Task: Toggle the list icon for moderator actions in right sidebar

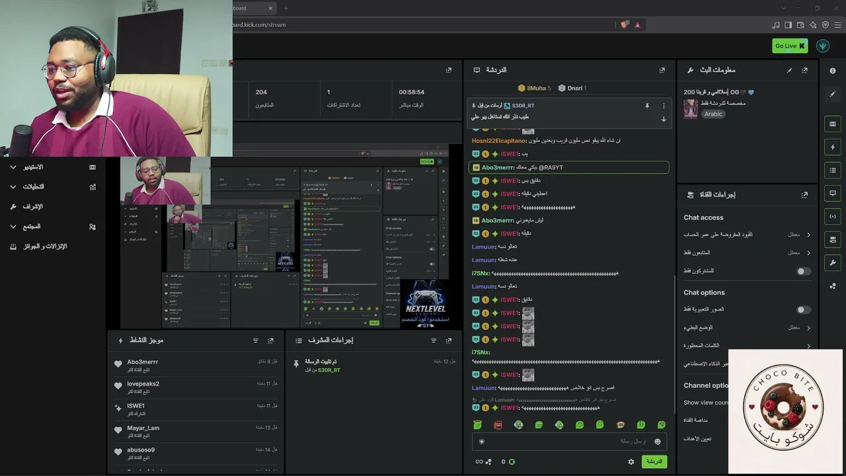Action: 833,170
